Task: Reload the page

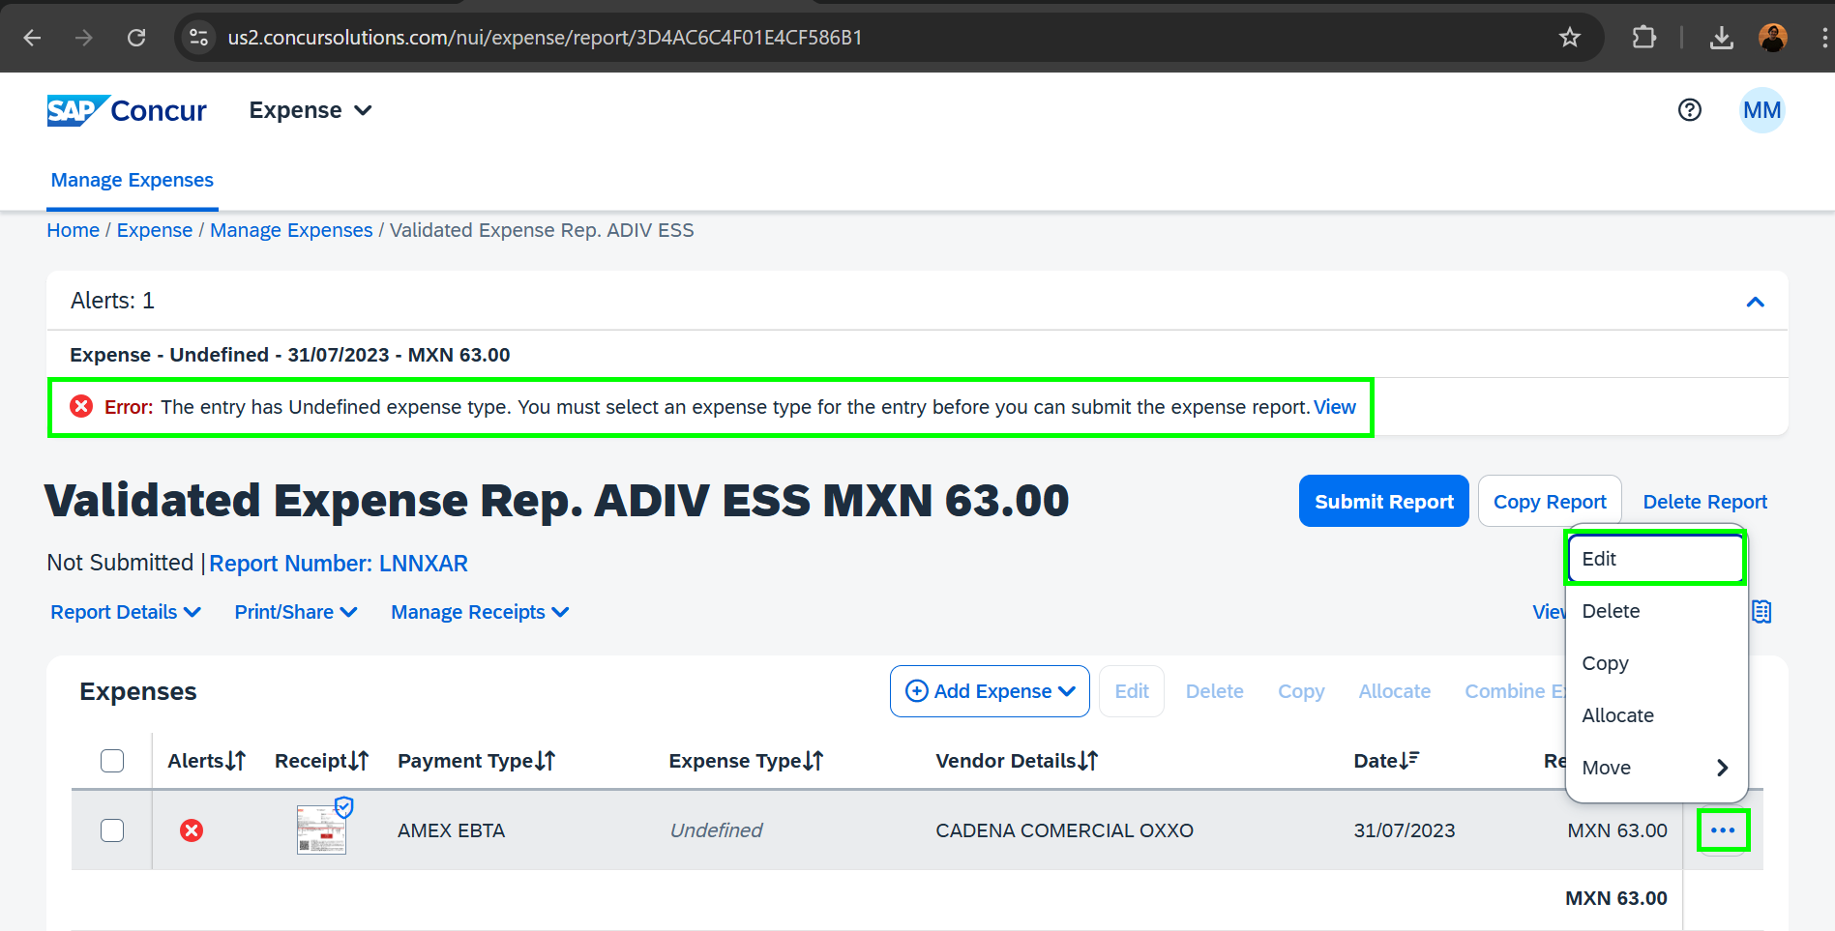Action: pyautogui.click(x=136, y=38)
